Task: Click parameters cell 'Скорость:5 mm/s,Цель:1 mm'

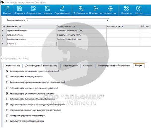Action: [82, 39]
